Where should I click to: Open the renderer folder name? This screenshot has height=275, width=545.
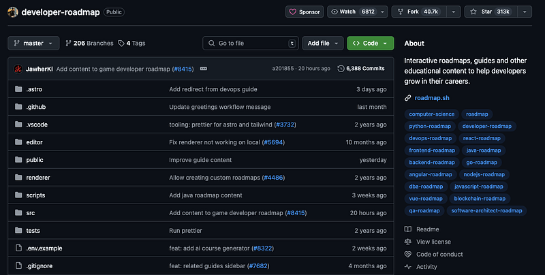pyautogui.click(x=38, y=178)
